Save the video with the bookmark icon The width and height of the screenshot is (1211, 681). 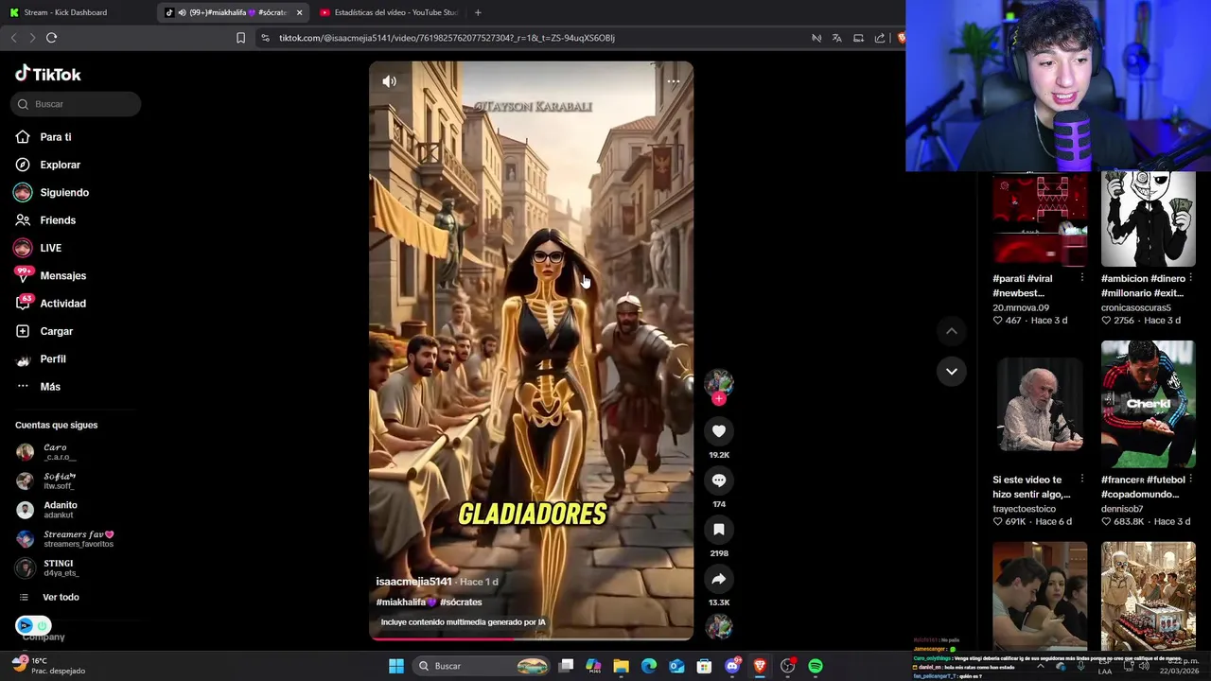719,530
